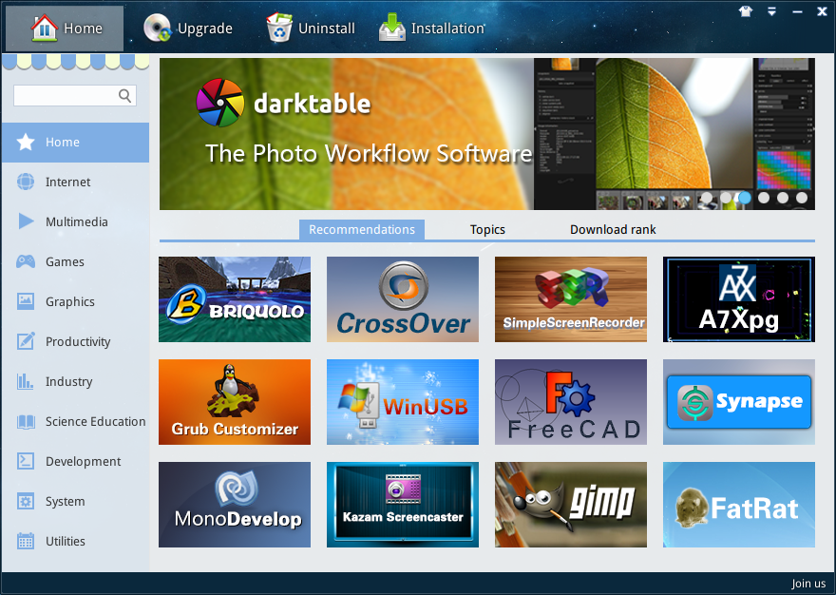Open the gimp app tile
This screenshot has height=595, width=836.
coord(571,505)
